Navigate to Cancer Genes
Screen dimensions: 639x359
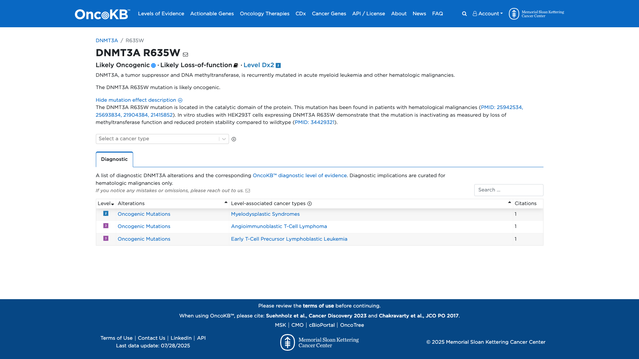pyautogui.click(x=329, y=14)
